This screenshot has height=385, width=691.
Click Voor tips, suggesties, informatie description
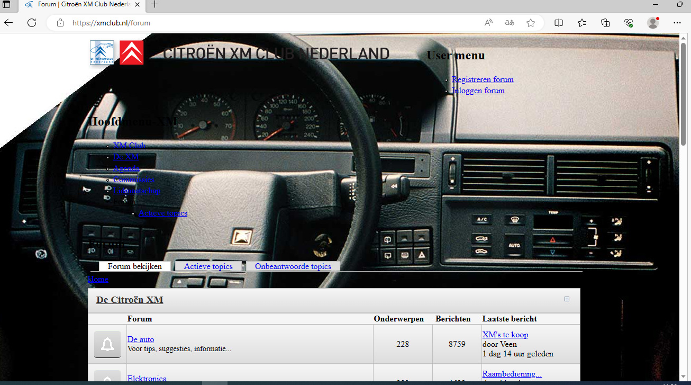179,348
